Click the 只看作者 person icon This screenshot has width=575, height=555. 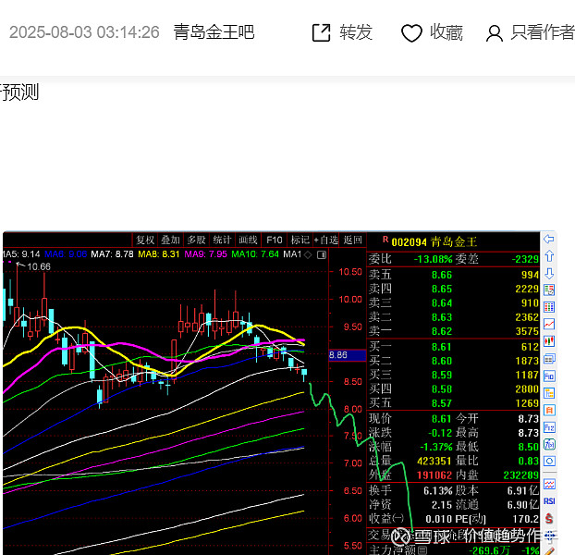(x=495, y=33)
